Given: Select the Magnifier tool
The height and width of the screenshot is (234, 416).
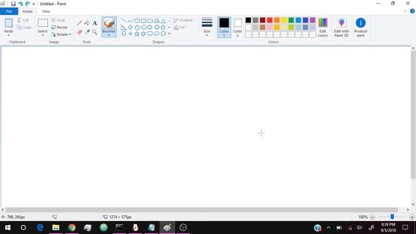Looking at the screenshot, I should [x=95, y=32].
